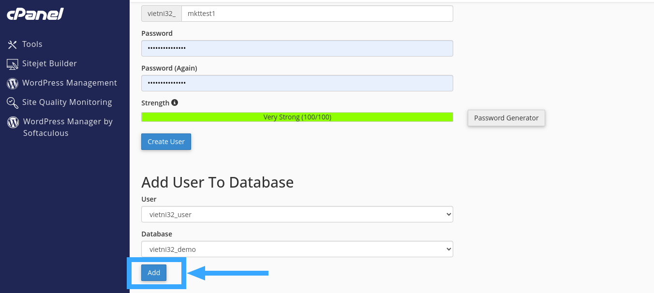Click the Strength label text
654x293 pixels.
pyautogui.click(x=155, y=103)
